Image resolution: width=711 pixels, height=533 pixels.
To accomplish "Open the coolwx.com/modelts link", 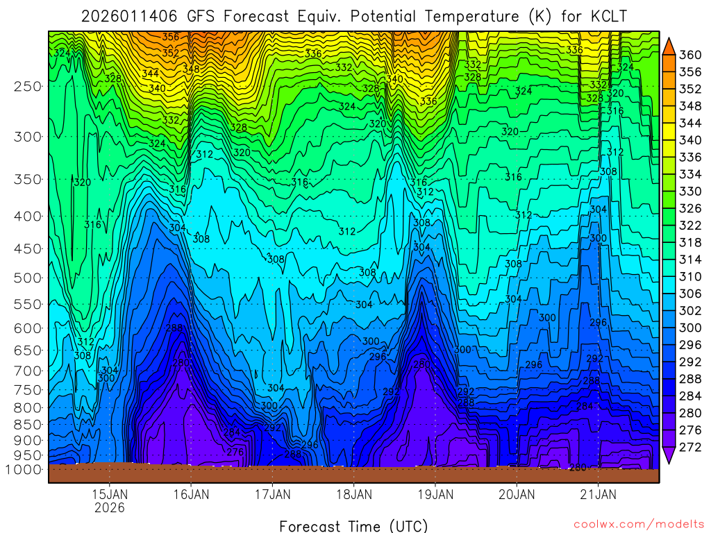I will coord(639,524).
